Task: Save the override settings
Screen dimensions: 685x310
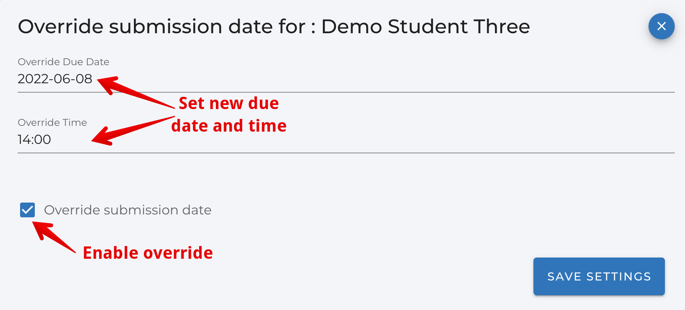Action: point(599,276)
